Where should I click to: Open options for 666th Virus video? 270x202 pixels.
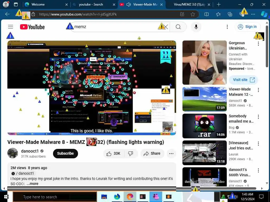pos(258,170)
